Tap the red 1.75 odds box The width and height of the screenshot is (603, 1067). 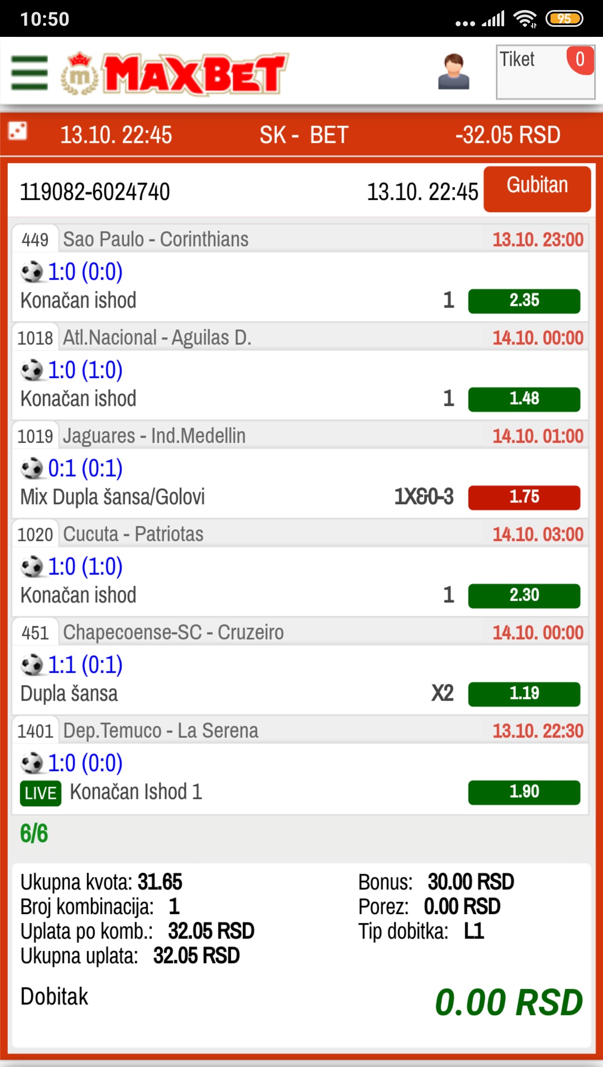click(524, 497)
